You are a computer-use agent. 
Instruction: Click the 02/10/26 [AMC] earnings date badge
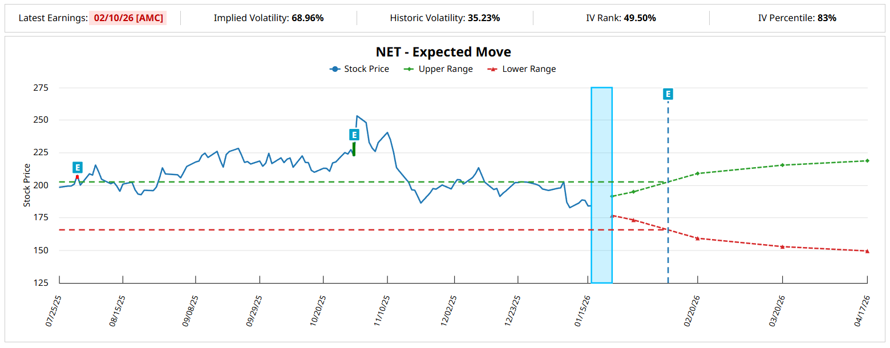[128, 18]
